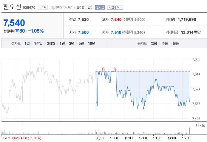Click the 06/03 close summary 7,620 ▲80 (+1.06%)

[x=27, y=138]
